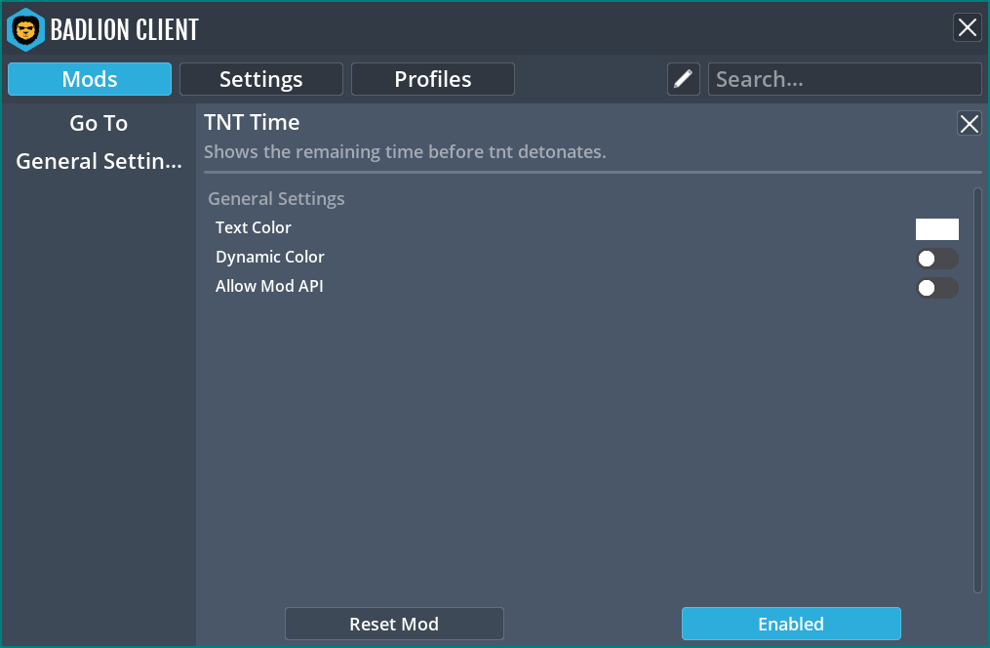Select the Mods tab
Image resolution: width=990 pixels, height=648 pixels.
click(89, 79)
